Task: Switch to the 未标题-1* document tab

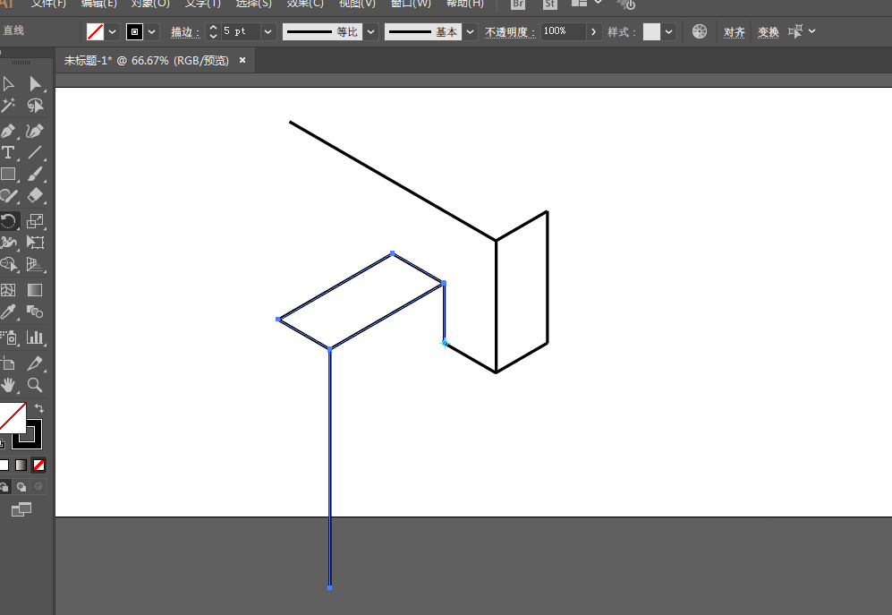Action: [x=146, y=60]
